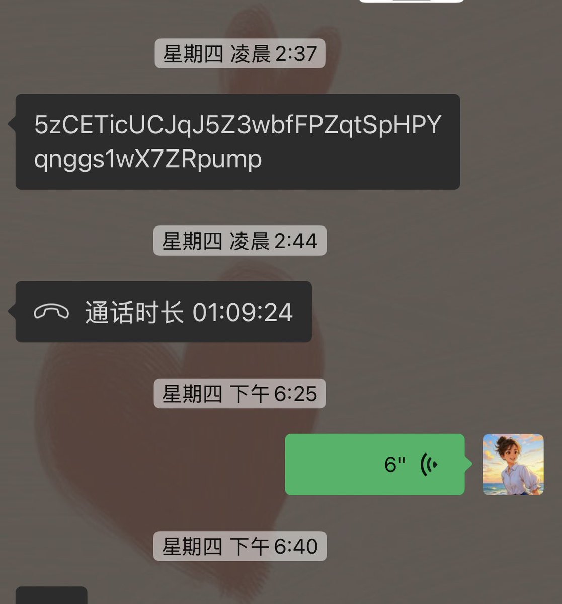This screenshot has width=562, height=604.
Task: Click the 星期四 凌晨 2:44 timestamp
Action: [240, 241]
